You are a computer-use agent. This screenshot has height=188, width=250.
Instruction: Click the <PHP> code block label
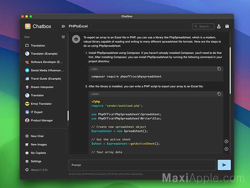(x=95, y=94)
